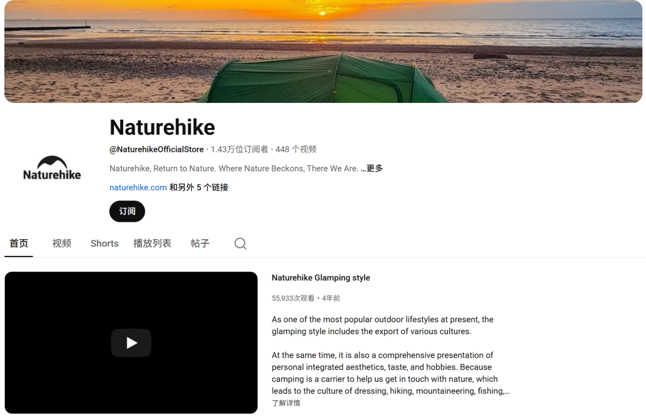The image size is (646, 418).
Task: Open the 帖子 posts tab
Action: coord(200,243)
